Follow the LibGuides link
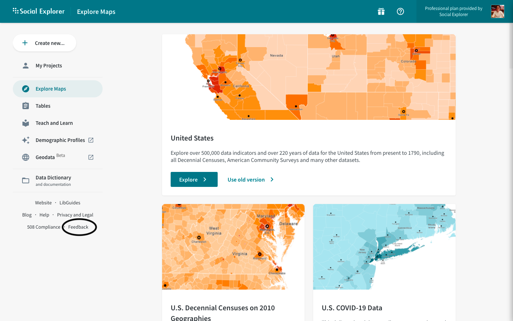The width and height of the screenshot is (513, 321). coord(70,203)
